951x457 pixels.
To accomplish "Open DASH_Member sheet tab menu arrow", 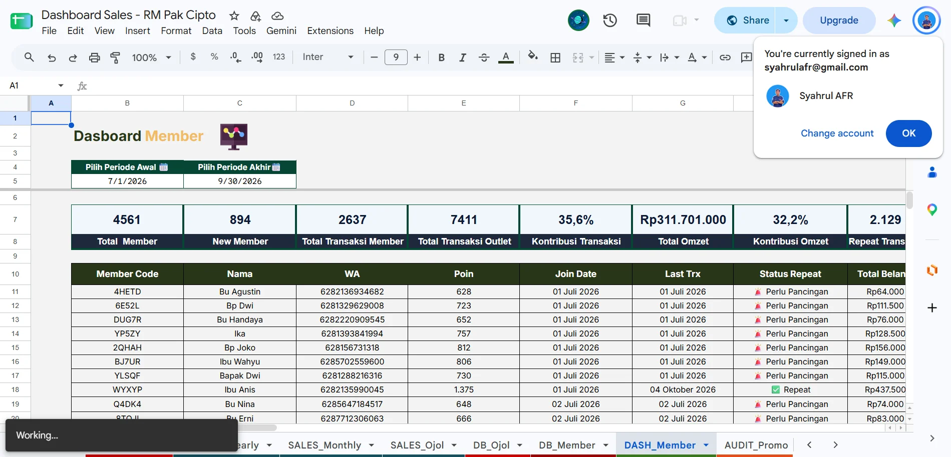I will pos(706,445).
